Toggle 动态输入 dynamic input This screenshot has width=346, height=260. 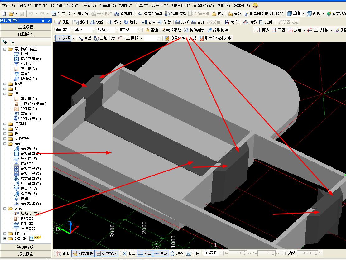(106, 253)
